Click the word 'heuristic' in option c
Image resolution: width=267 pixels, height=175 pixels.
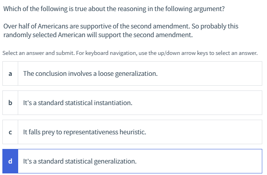click(x=133, y=132)
